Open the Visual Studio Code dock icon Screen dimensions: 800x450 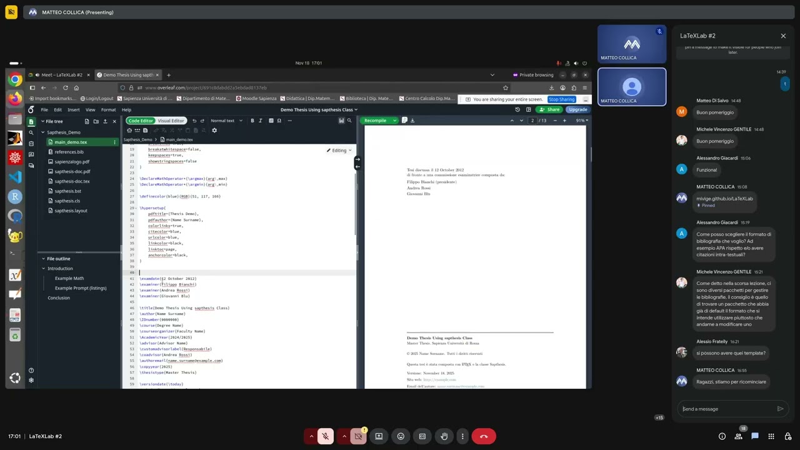pyautogui.click(x=15, y=177)
